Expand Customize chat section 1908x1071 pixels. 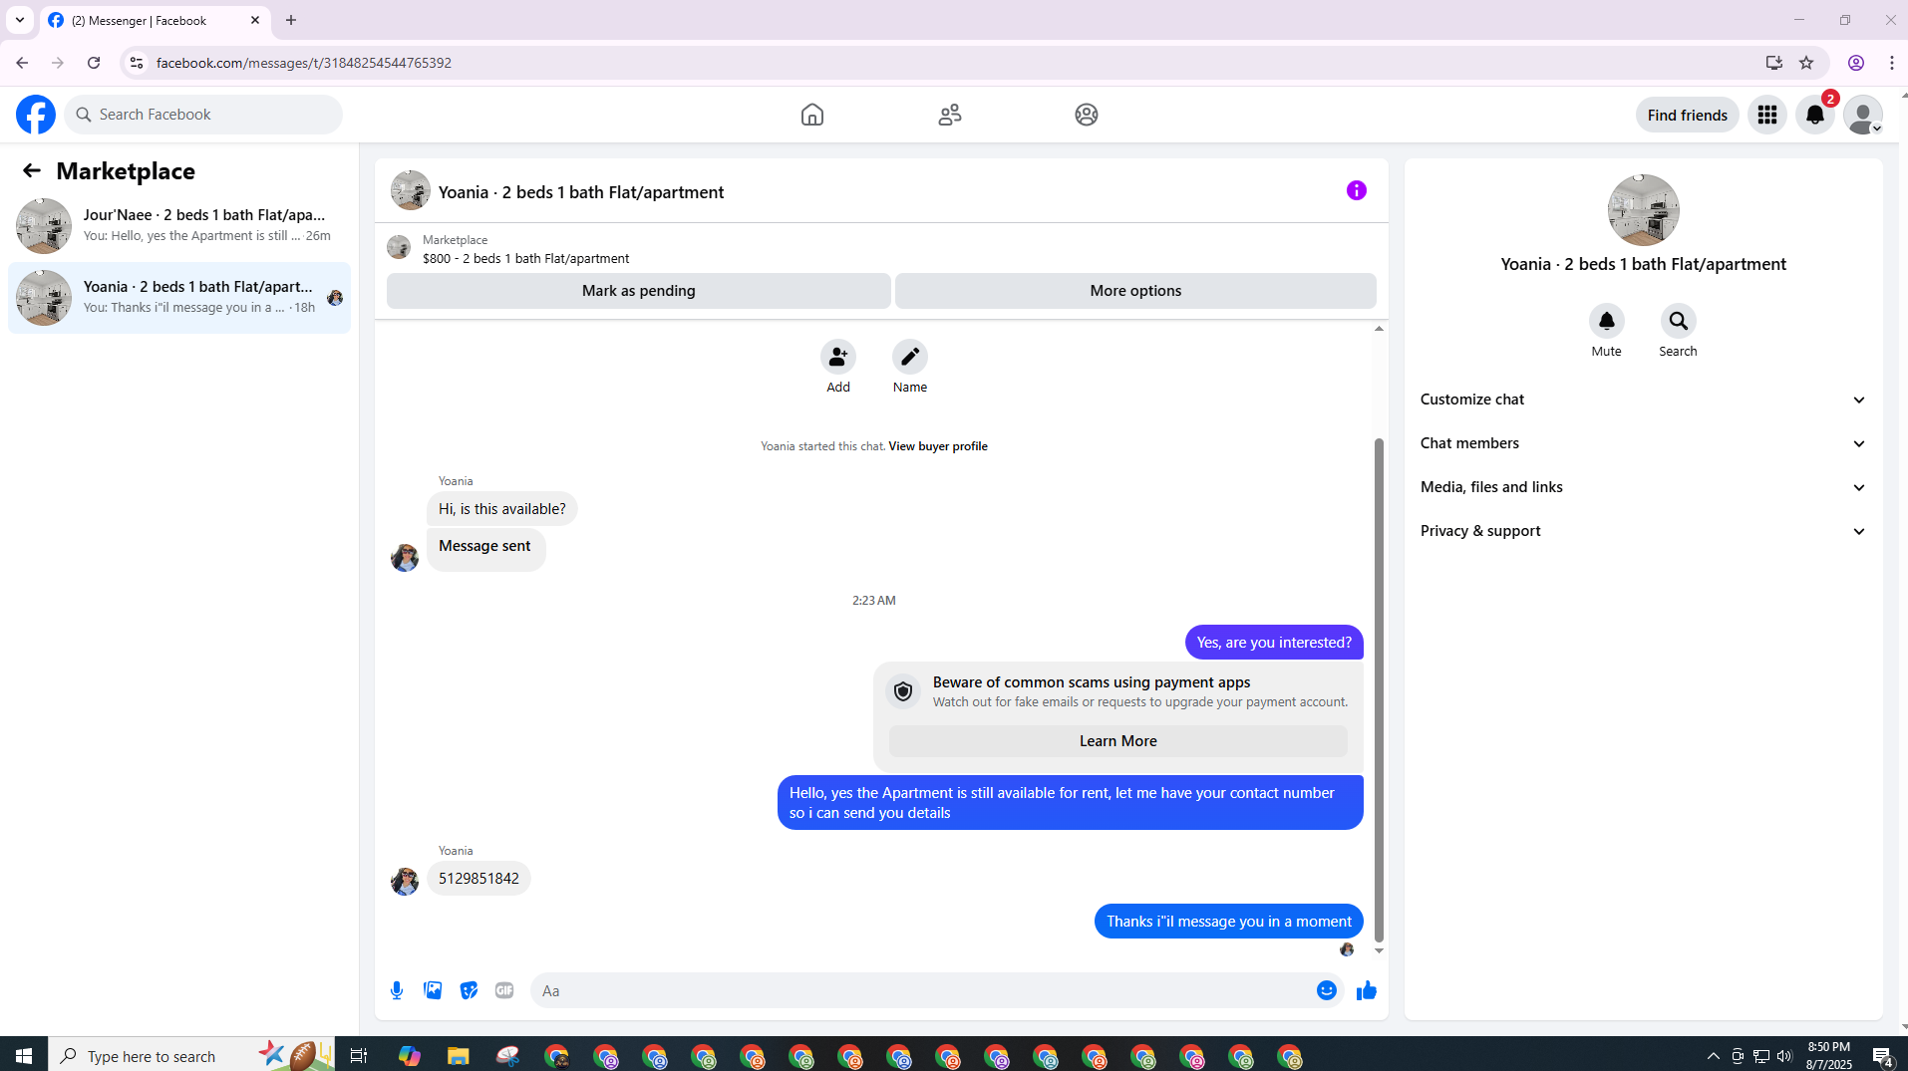coord(1644,400)
